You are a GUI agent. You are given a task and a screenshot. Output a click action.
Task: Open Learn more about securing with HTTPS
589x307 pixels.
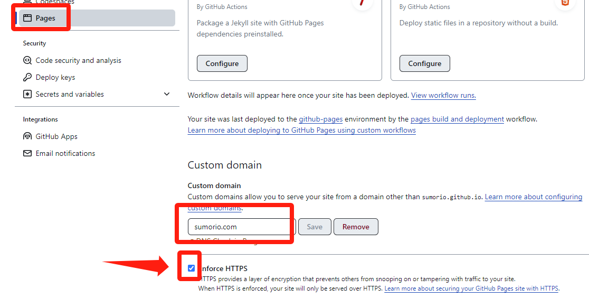click(x=471, y=289)
